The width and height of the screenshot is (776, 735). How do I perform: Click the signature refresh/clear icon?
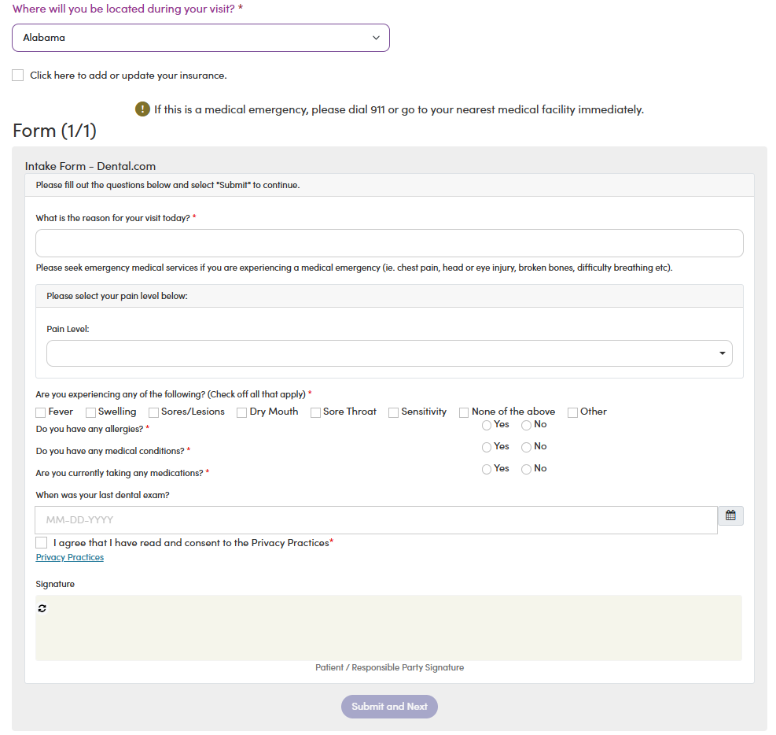(42, 608)
